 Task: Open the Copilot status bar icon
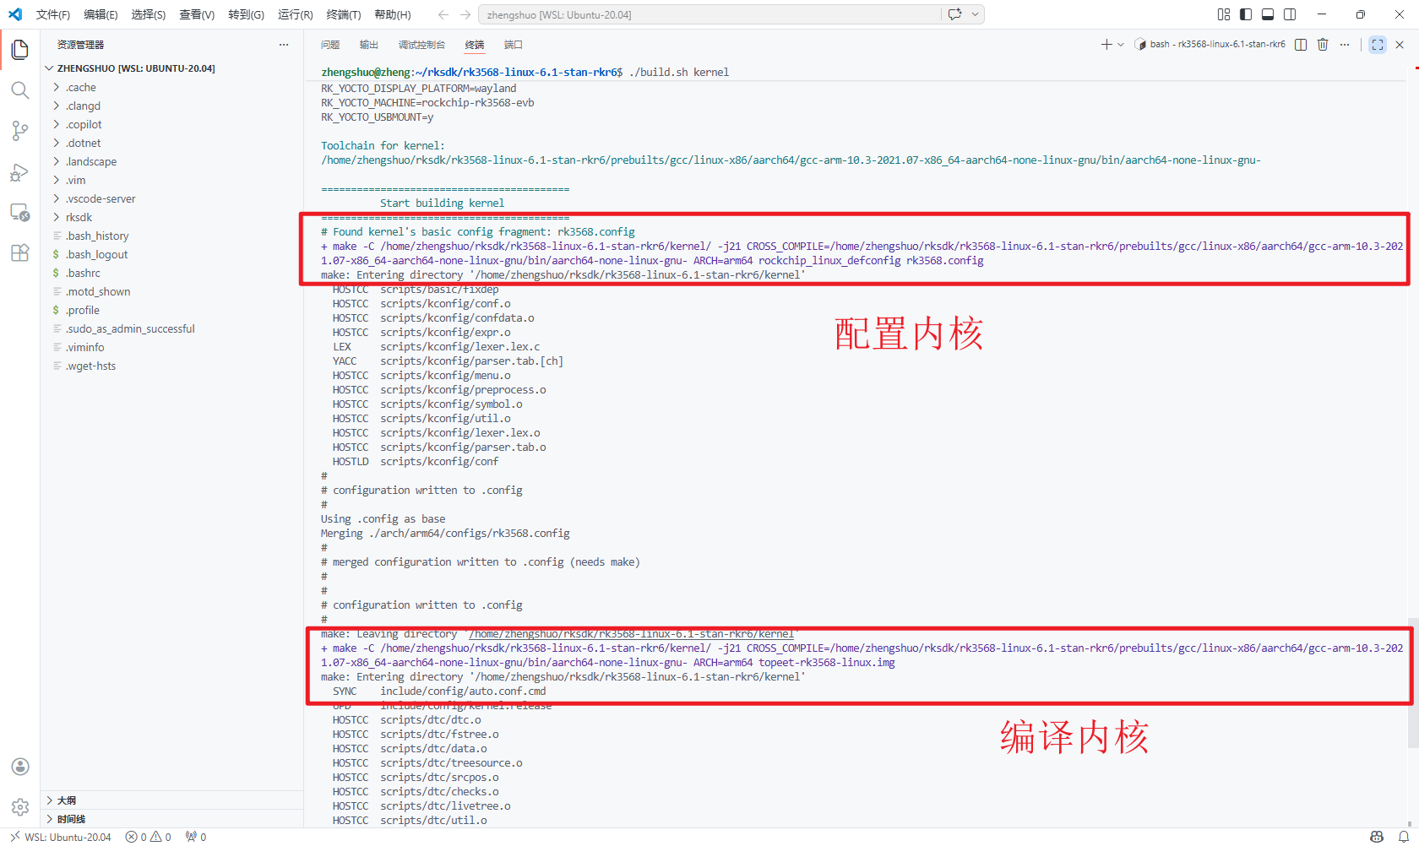[x=1377, y=838]
